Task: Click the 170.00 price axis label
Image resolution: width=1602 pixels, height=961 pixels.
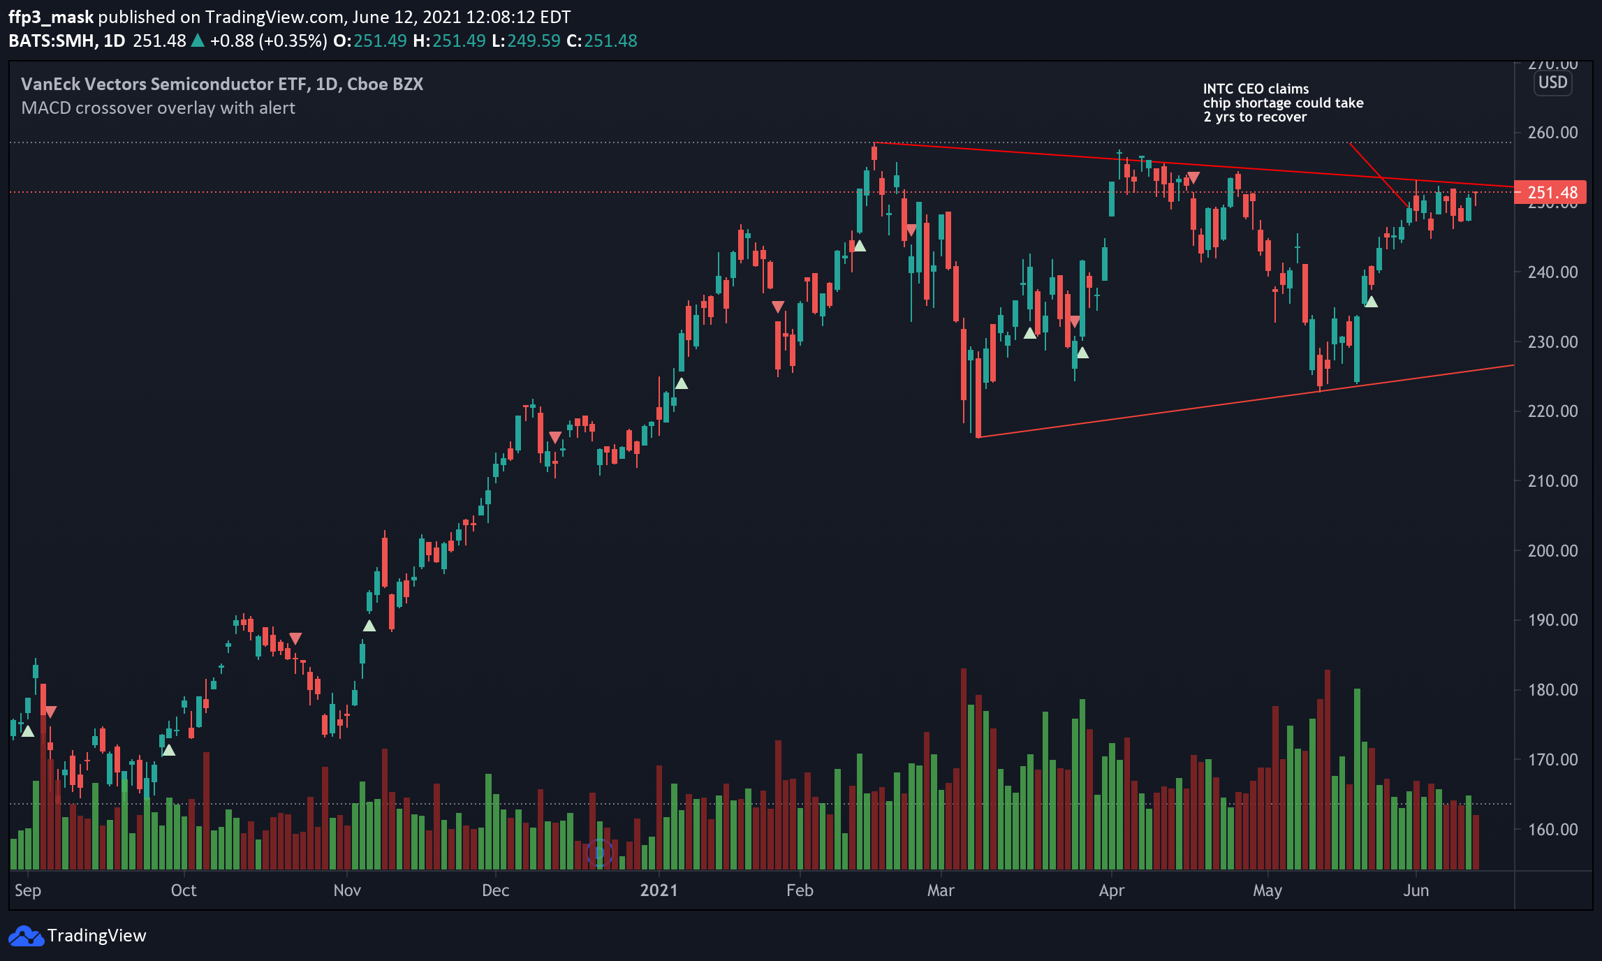Action: (1552, 760)
